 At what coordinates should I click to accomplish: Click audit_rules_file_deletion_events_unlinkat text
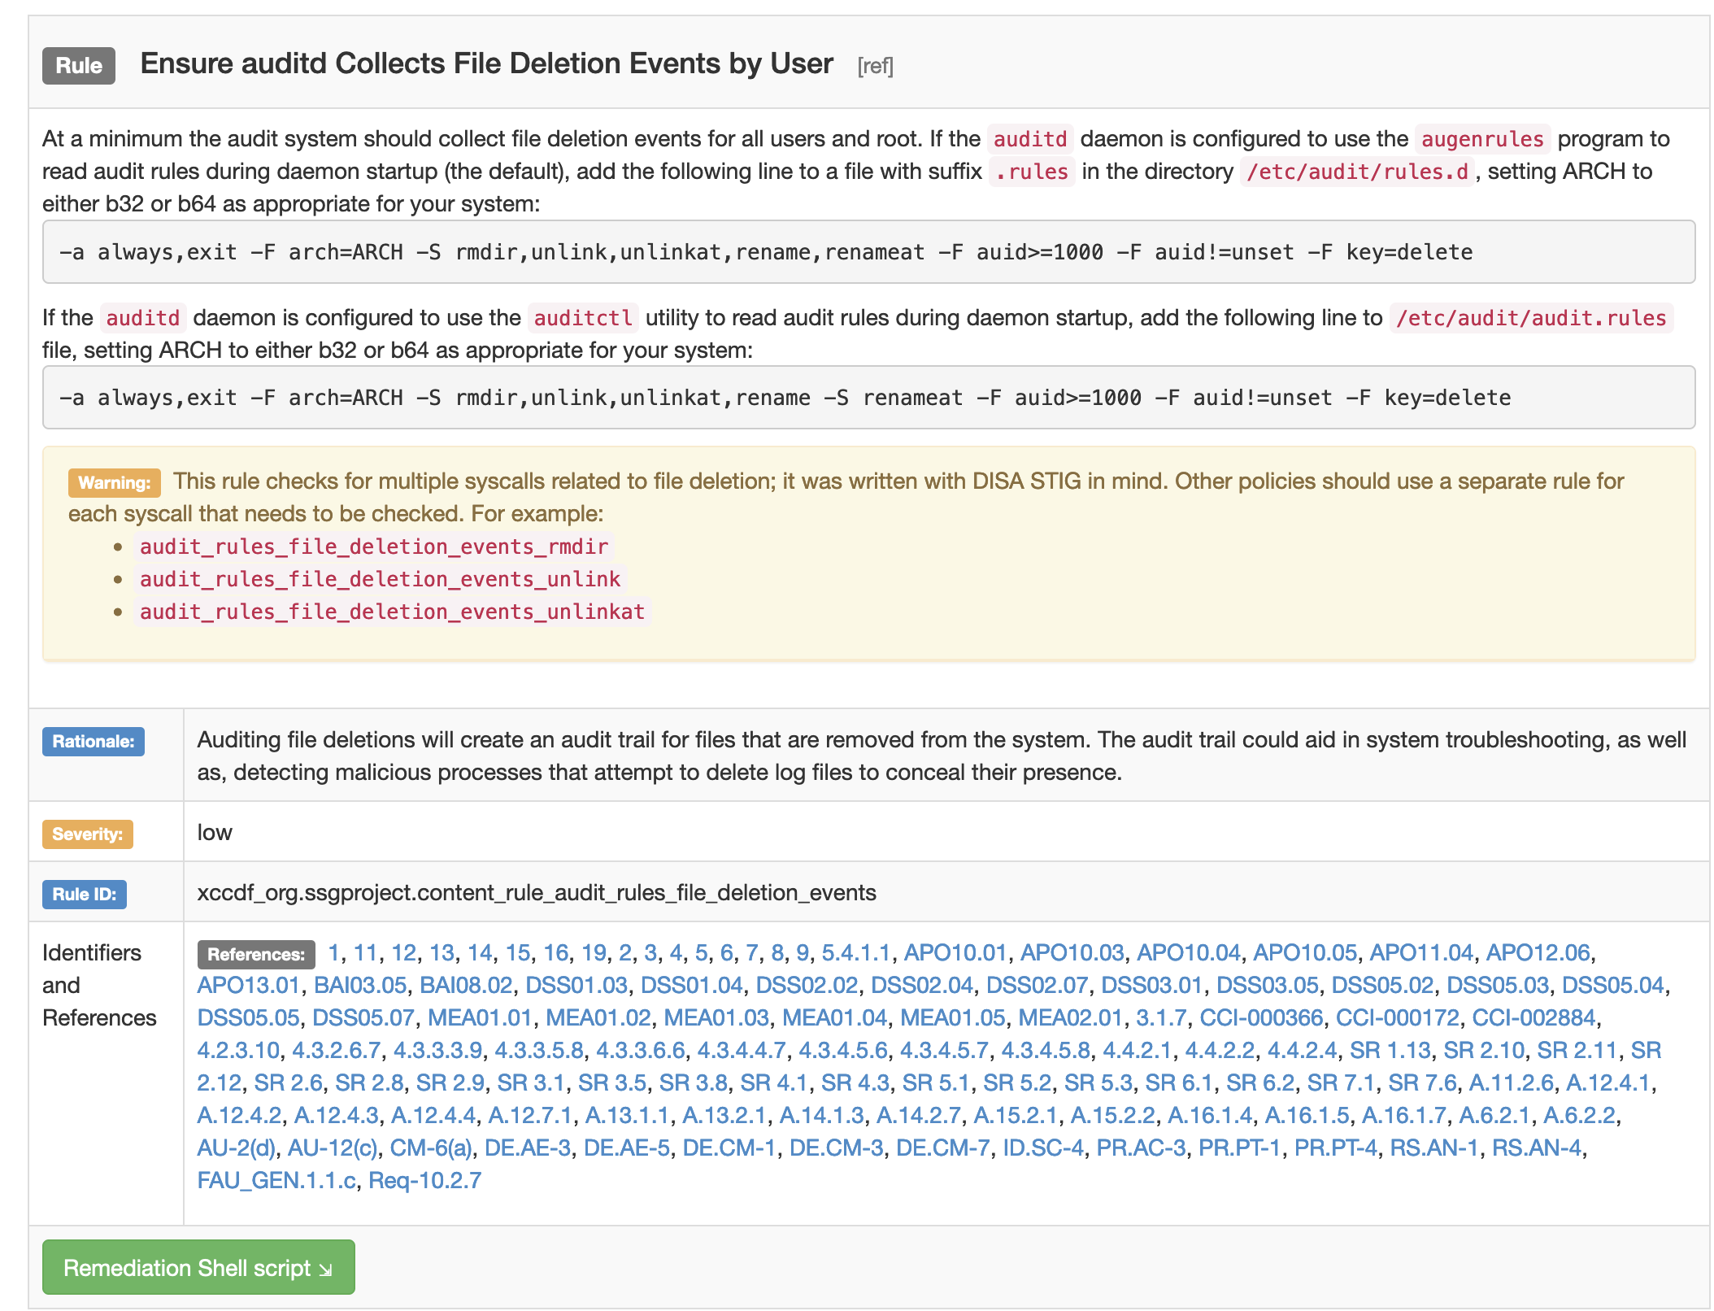point(392,611)
